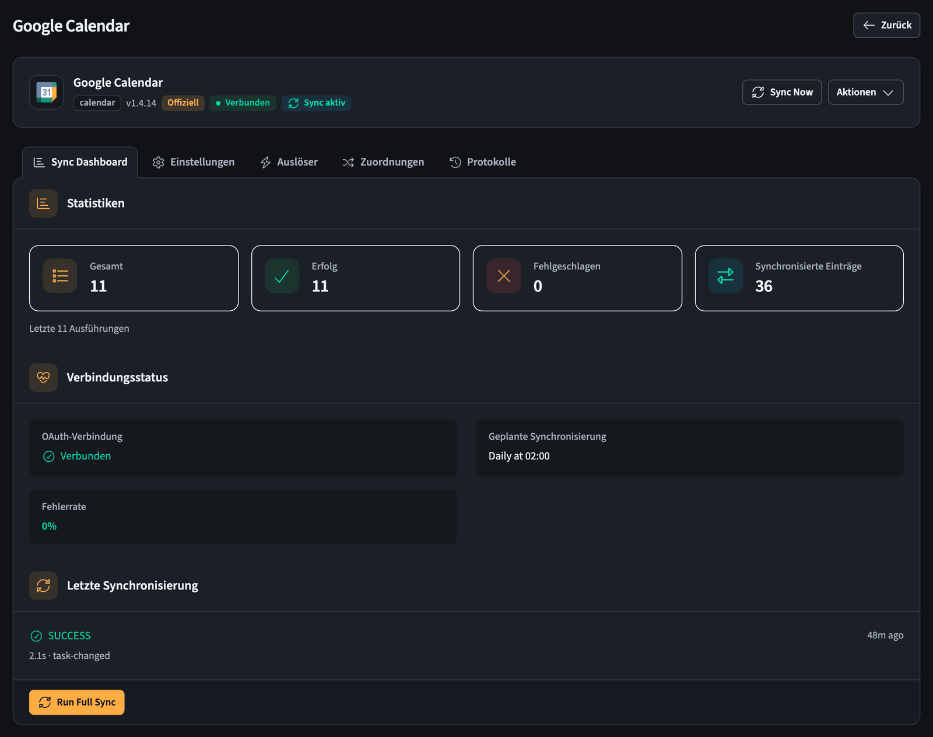The image size is (933, 737).
Task: Click the Letzte Synchronisierung refresh icon
Action: click(43, 585)
